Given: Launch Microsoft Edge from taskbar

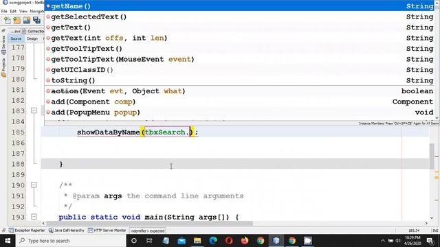Looking at the screenshot, I should [x=213, y=241].
